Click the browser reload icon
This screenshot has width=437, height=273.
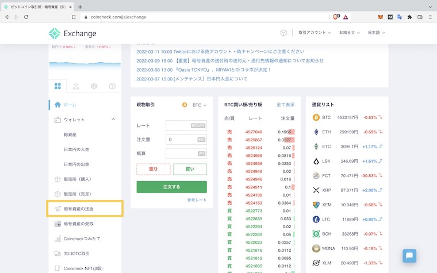click(26, 17)
